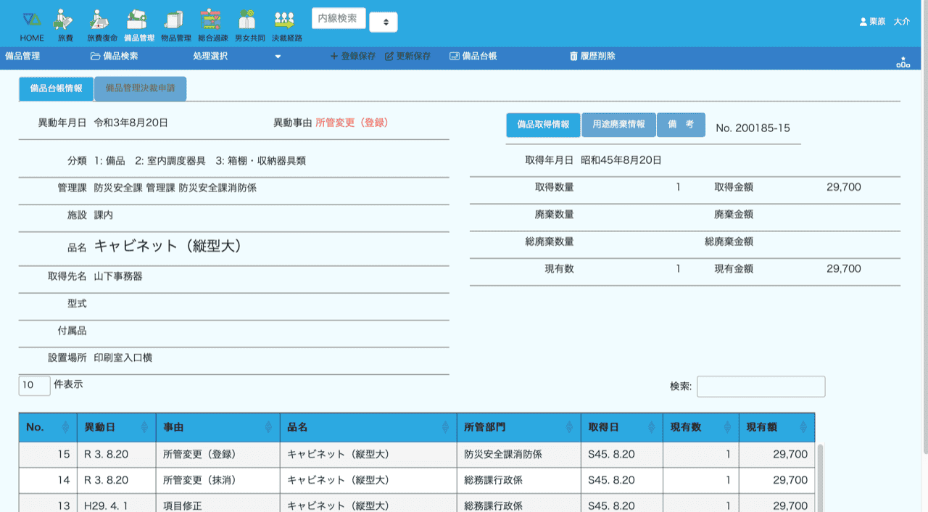Switch to 用途廃棄情報 tab

point(618,125)
